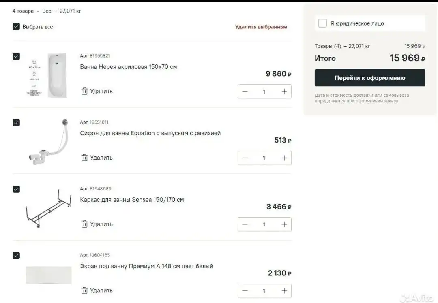Click the minus icon for Сифон Equation quantity
This screenshot has width=438, height=303.
click(245, 158)
